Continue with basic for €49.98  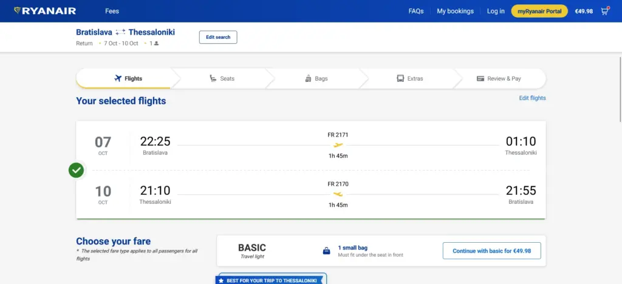tap(492, 251)
